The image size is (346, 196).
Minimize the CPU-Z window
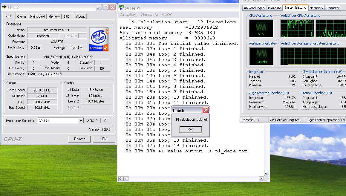99,7
